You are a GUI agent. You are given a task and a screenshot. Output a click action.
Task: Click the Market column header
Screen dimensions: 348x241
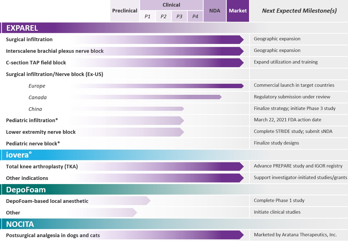238,11
